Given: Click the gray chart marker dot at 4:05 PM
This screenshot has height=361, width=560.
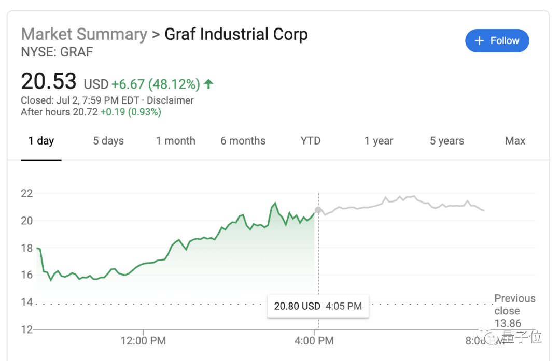Looking at the screenshot, I should pos(318,210).
